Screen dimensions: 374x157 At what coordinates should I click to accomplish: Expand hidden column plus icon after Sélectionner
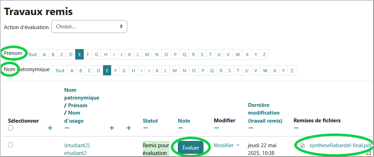50,128
